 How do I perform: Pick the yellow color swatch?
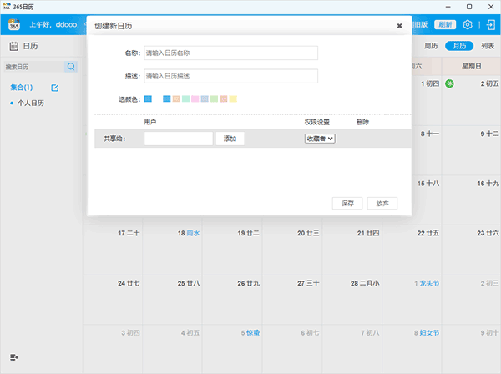pyautogui.click(x=234, y=99)
